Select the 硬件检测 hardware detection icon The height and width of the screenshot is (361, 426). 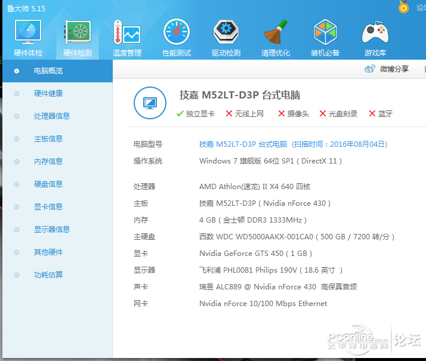coord(78,38)
